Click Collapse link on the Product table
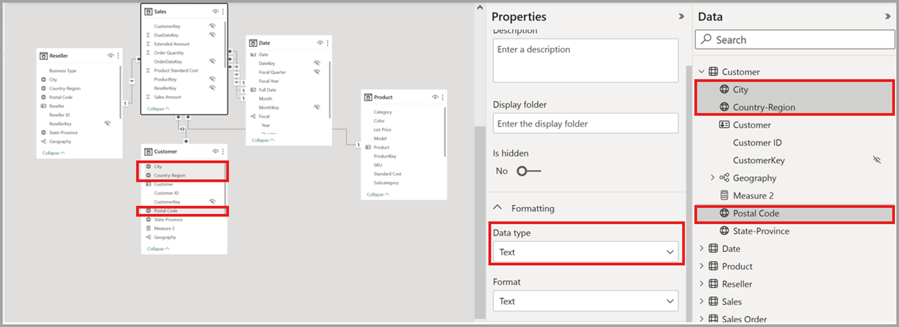 click(377, 194)
